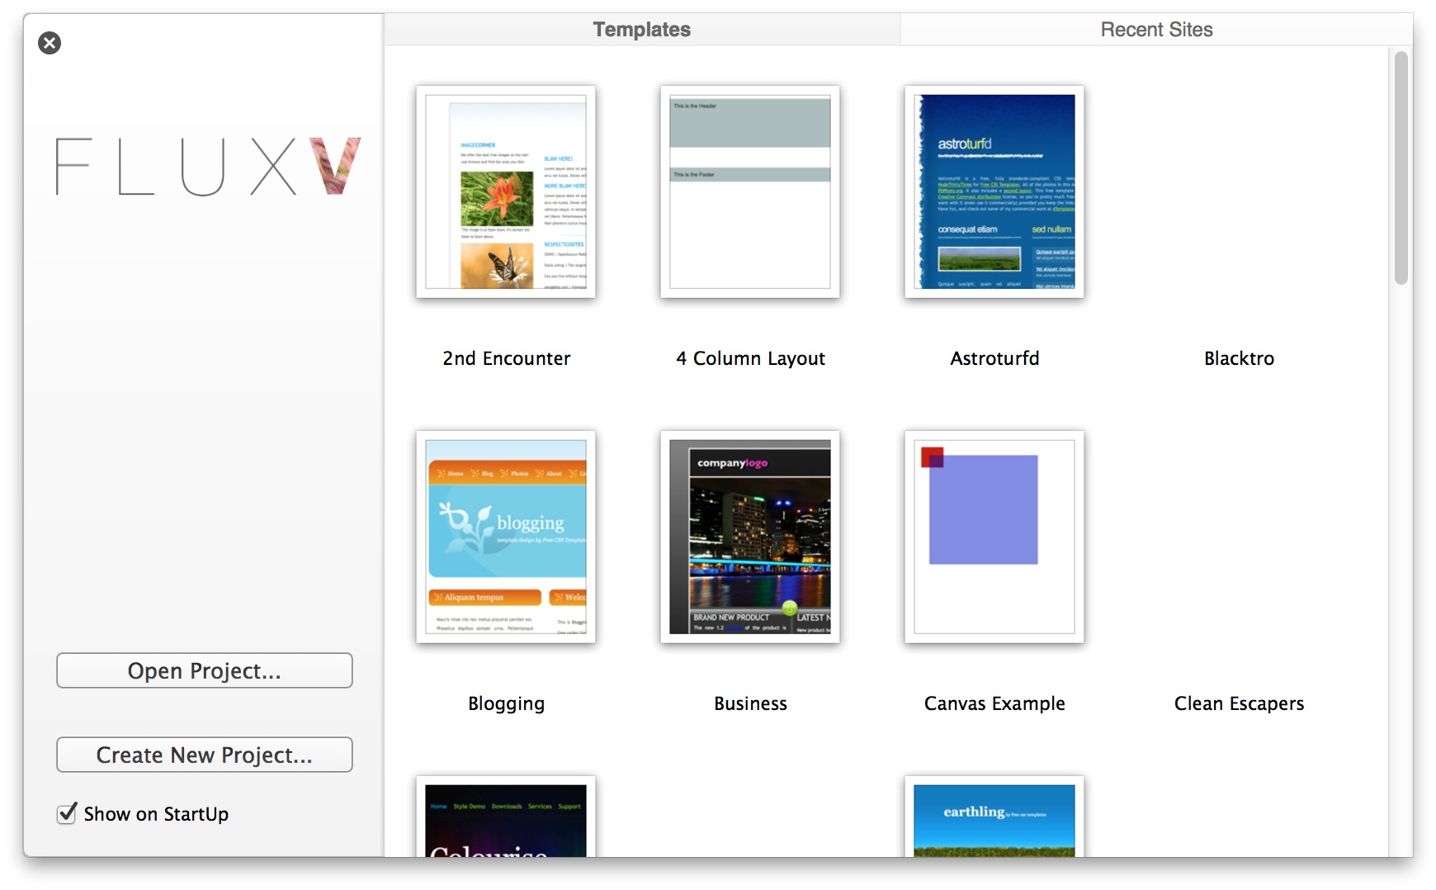1436x890 pixels.
Task: Open the Business template thumbnail
Action: tap(749, 537)
